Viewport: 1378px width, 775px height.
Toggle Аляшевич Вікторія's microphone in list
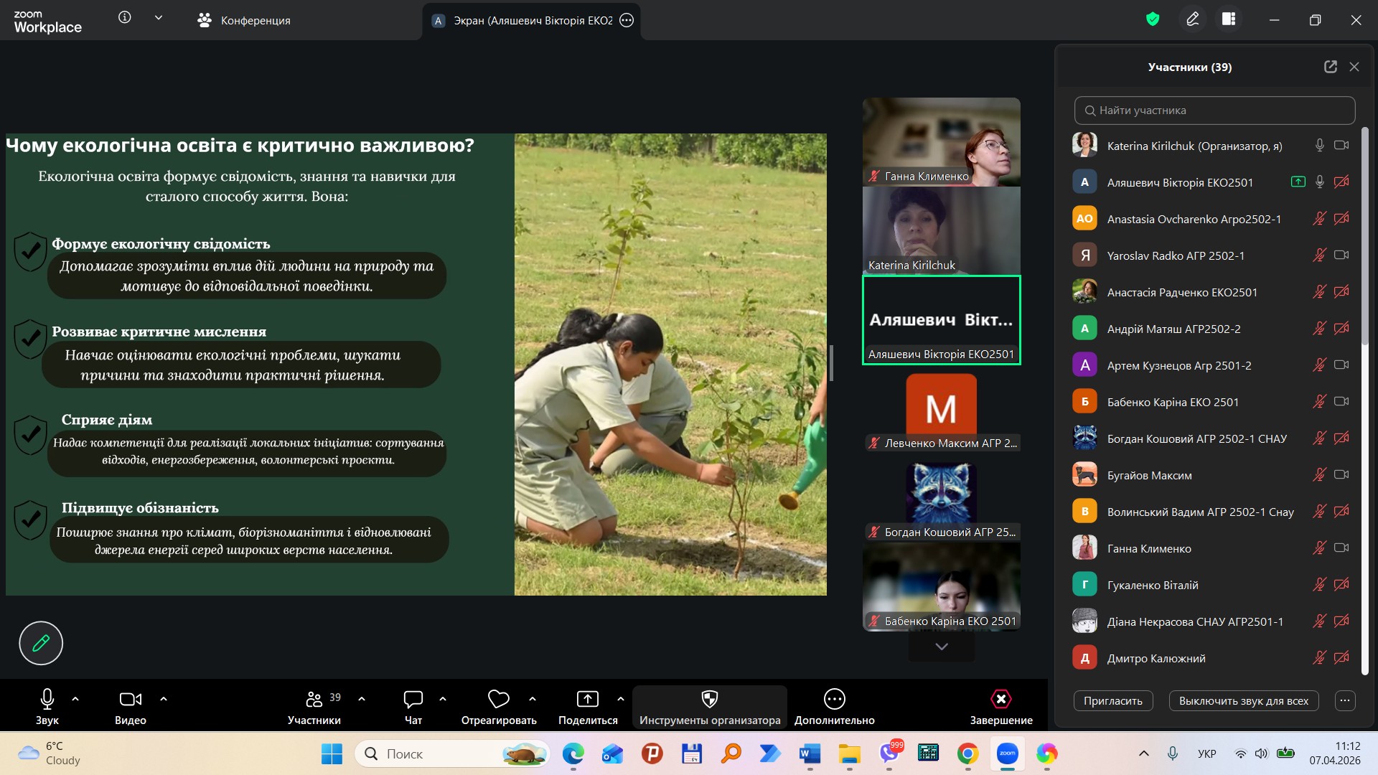1319,182
